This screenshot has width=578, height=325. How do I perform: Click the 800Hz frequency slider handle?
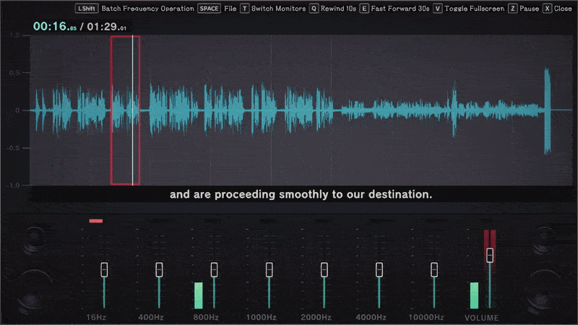[x=214, y=269]
